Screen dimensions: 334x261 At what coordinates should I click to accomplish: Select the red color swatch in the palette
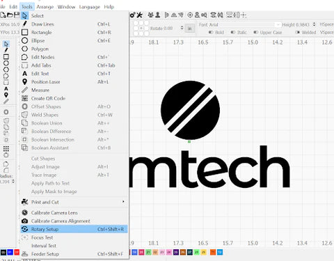[x=17, y=252]
